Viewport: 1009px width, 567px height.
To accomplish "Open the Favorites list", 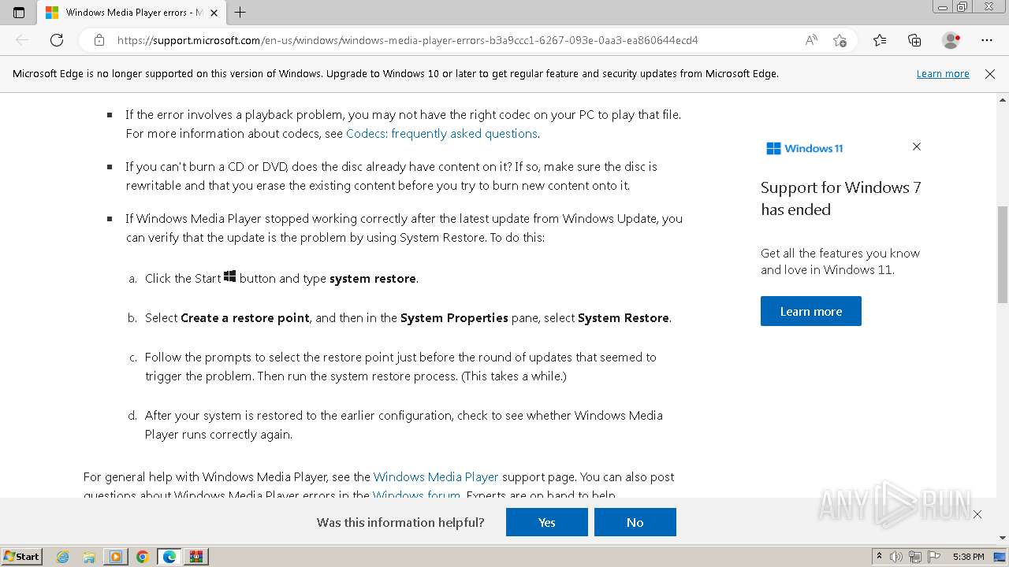I will pos(880,40).
